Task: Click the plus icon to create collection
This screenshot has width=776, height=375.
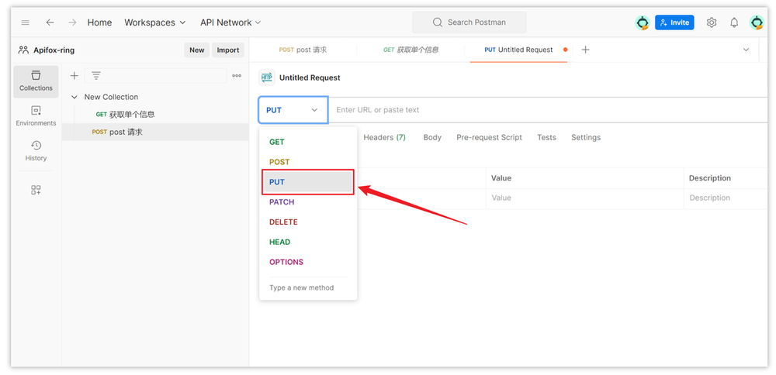Action: click(x=74, y=76)
